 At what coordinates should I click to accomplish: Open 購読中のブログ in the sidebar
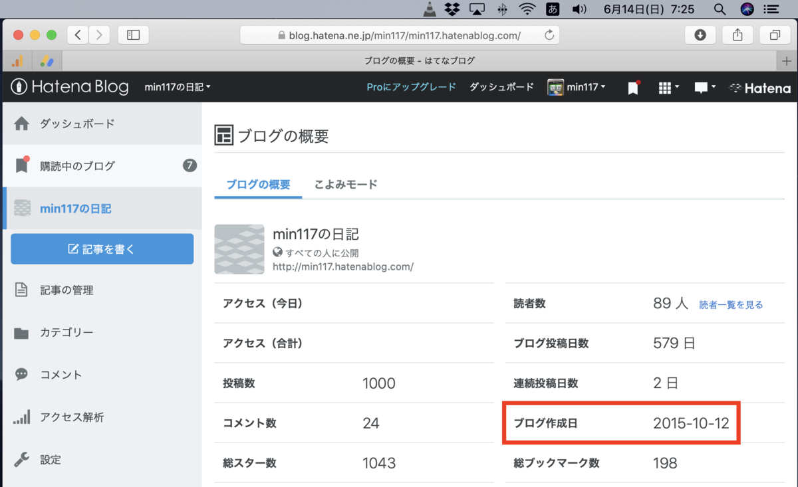pyautogui.click(x=102, y=166)
